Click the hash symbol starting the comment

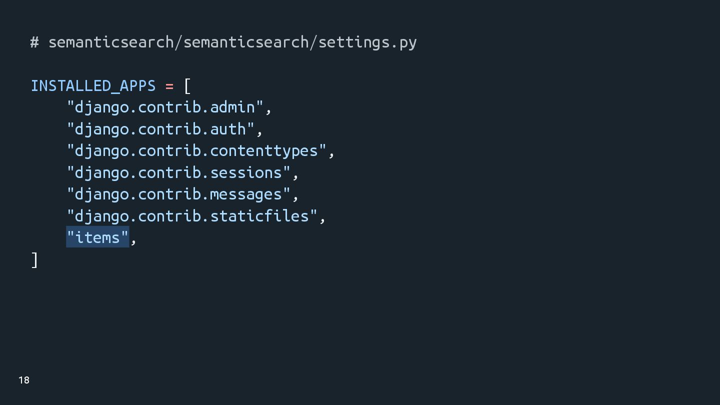tap(34, 42)
